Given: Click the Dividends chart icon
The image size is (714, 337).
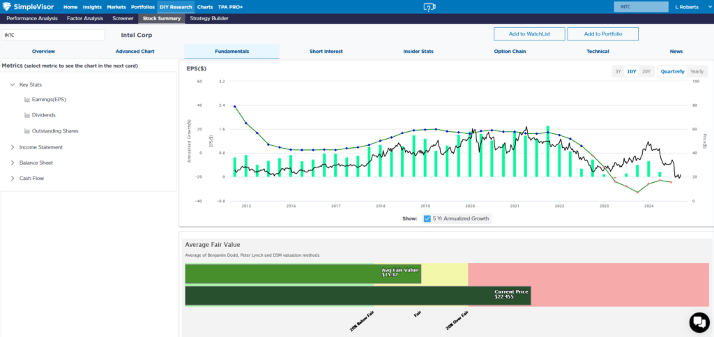Looking at the screenshot, I should 27,115.
